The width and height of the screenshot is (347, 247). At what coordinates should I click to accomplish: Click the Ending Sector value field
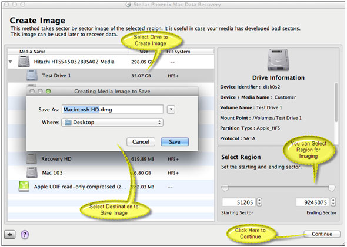313,202
